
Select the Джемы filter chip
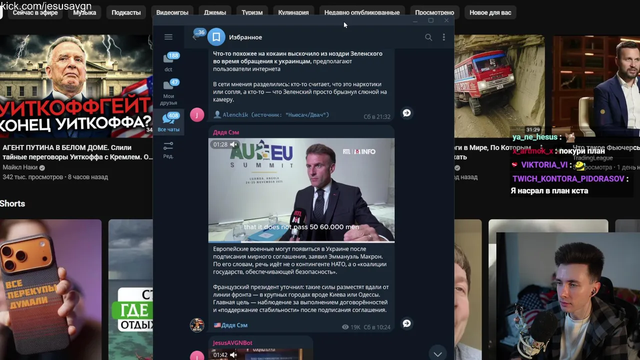[215, 12]
